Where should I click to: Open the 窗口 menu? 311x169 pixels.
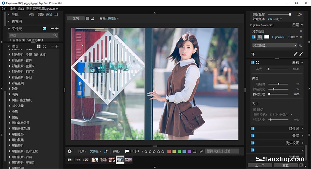tap(21, 9)
